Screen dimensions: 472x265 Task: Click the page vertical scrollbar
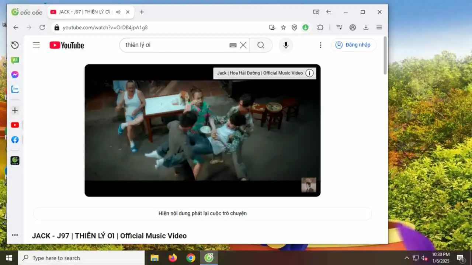click(x=385, y=55)
